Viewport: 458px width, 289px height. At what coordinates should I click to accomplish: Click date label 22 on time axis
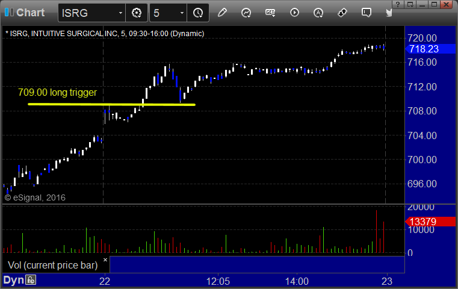click(105, 281)
